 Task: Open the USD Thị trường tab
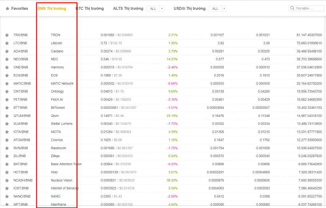189,9
